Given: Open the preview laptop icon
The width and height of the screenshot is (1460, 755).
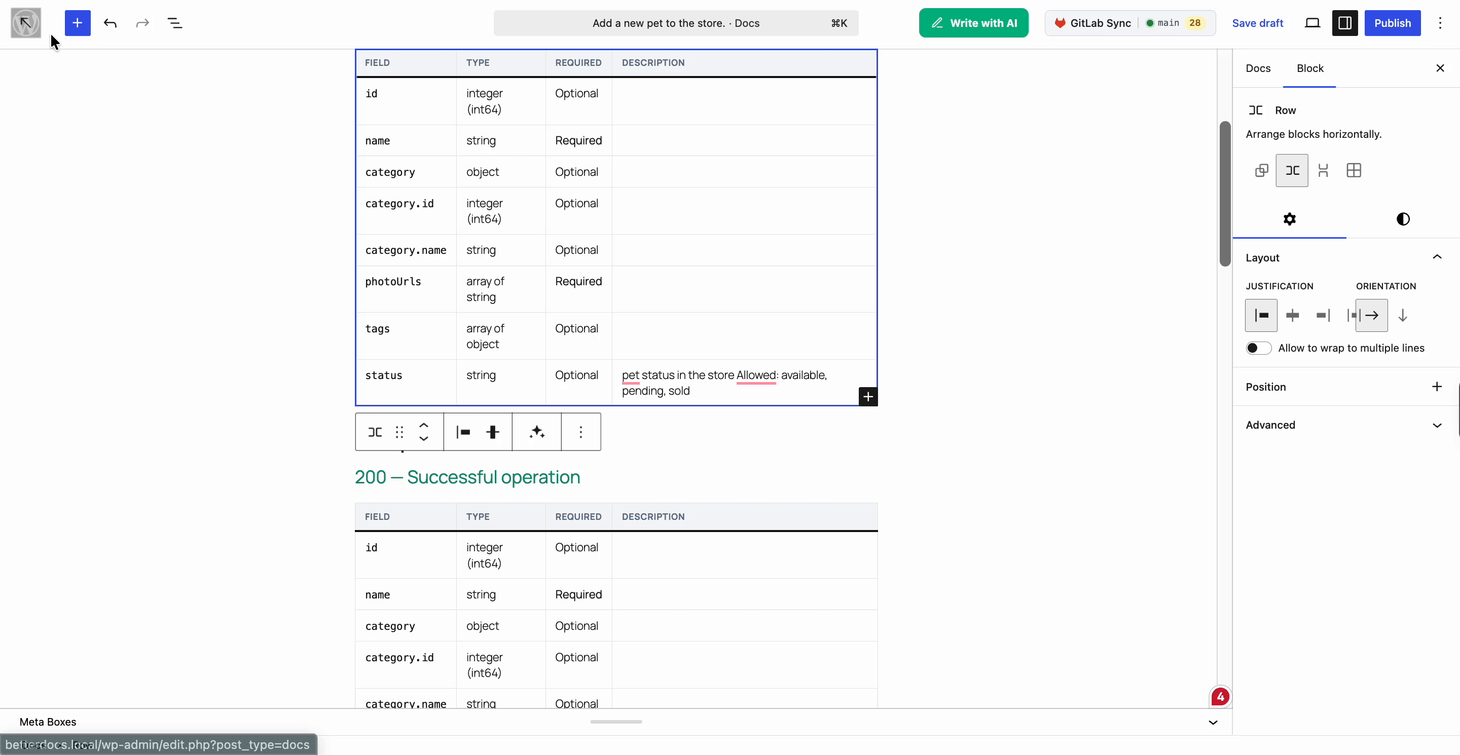Looking at the screenshot, I should (x=1312, y=23).
